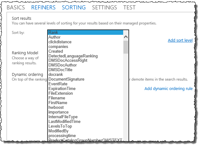This screenshot has height=148, width=201.
Task: Click Add dynamic ordering rule link
Action: (x=168, y=89)
